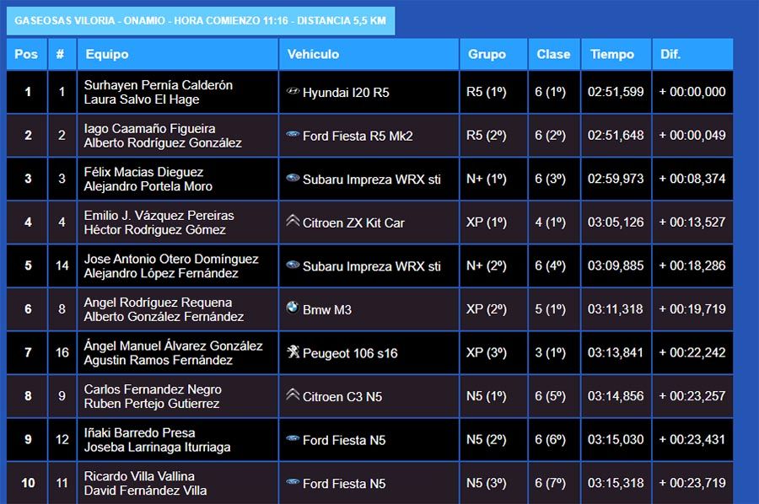Click the Grupo column header

pyautogui.click(x=487, y=54)
